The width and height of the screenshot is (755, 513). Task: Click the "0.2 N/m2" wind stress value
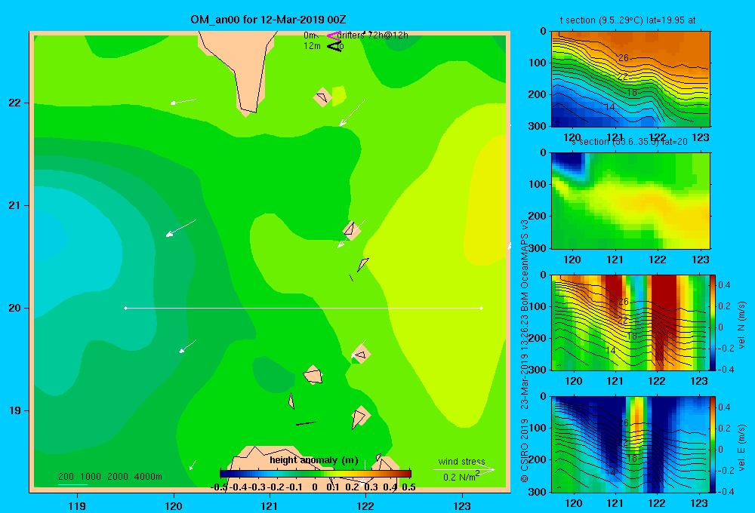(x=461, y=477)
